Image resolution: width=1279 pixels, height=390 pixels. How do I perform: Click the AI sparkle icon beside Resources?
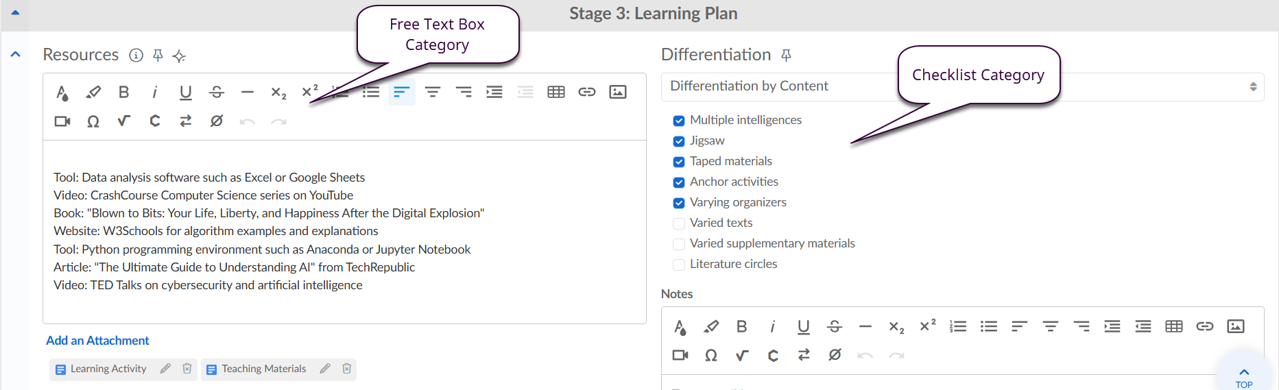(x=179, y=56)
